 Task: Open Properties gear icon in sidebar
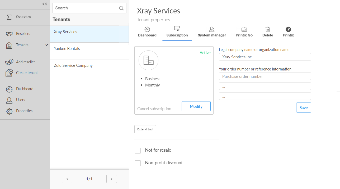(9, 111)
